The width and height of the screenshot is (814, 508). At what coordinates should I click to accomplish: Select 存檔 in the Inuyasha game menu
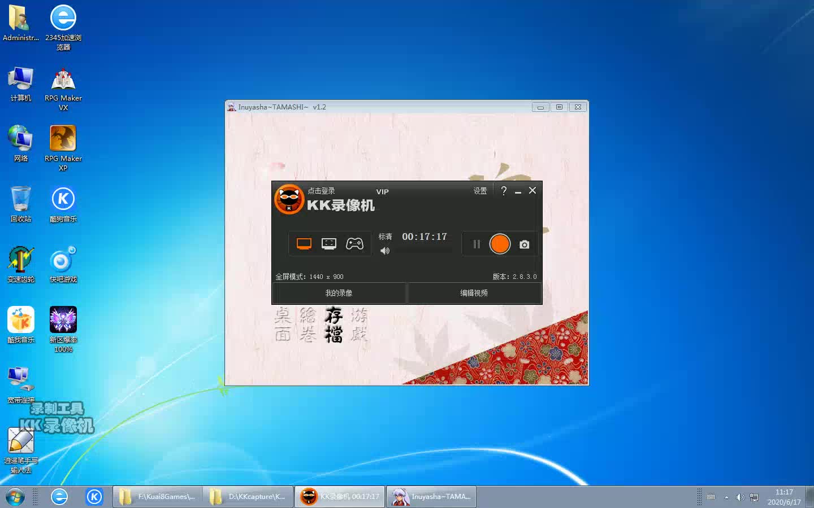coord(334,325)
